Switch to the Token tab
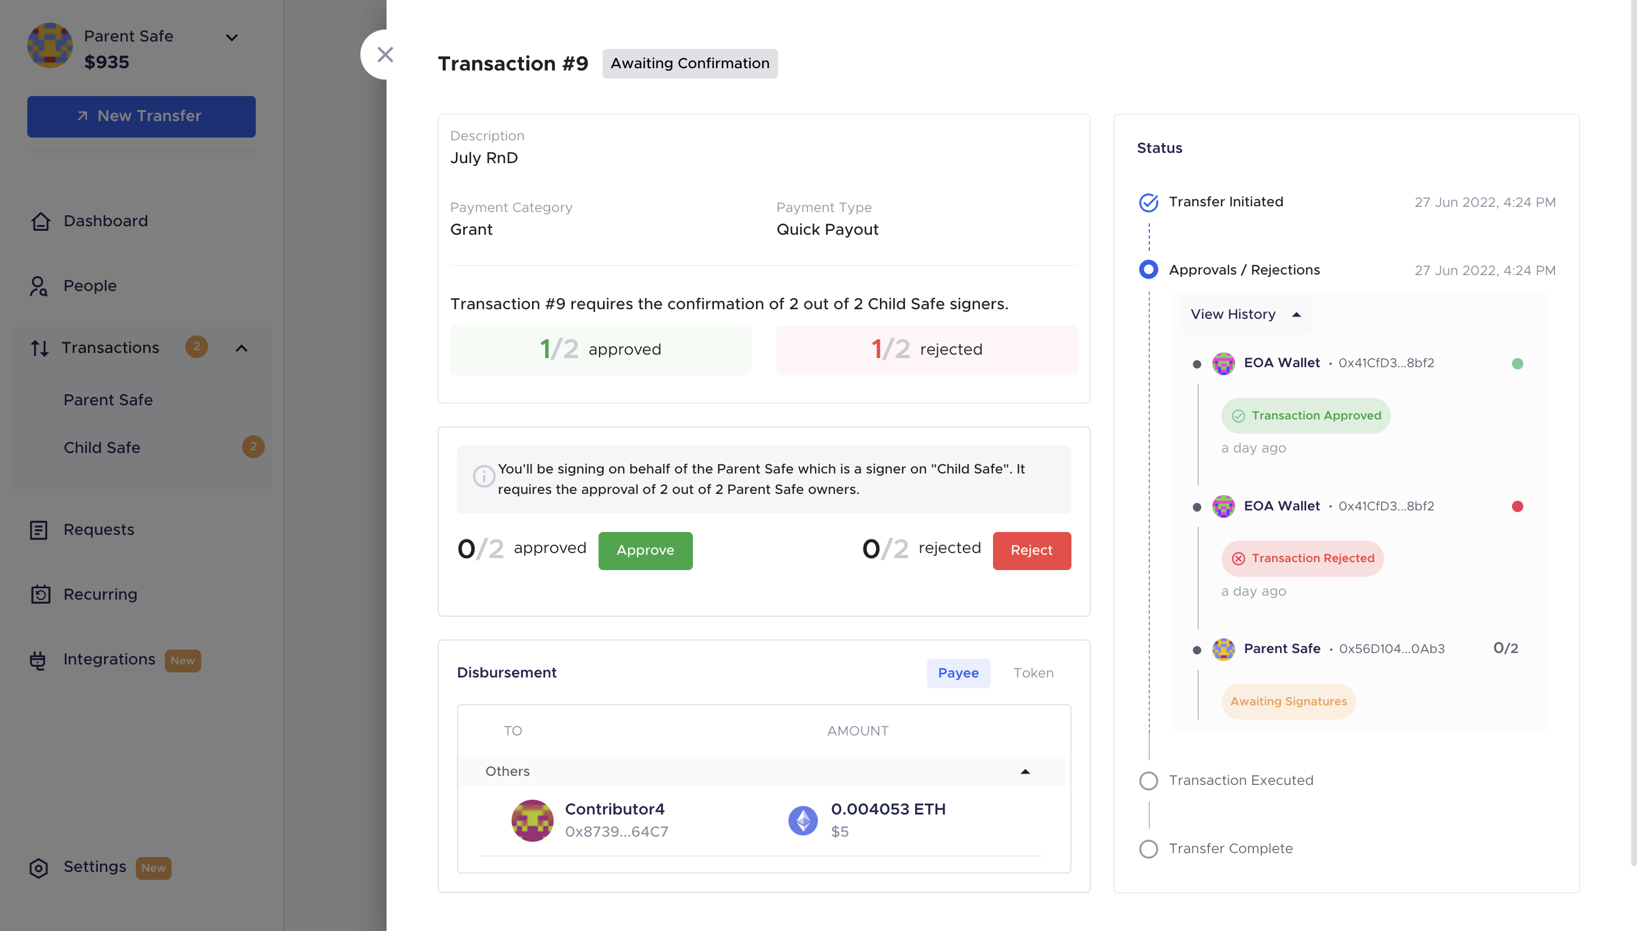The height and width of the screenshot is (931, 1637). (x=1033, y=674)
